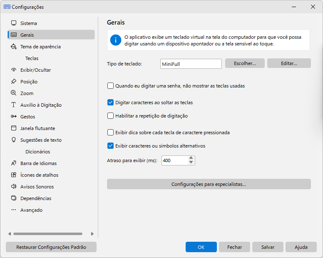Viewport: 323px width, 258px height.
Task: Open the Sistema settings page
Action: point(51,23)
